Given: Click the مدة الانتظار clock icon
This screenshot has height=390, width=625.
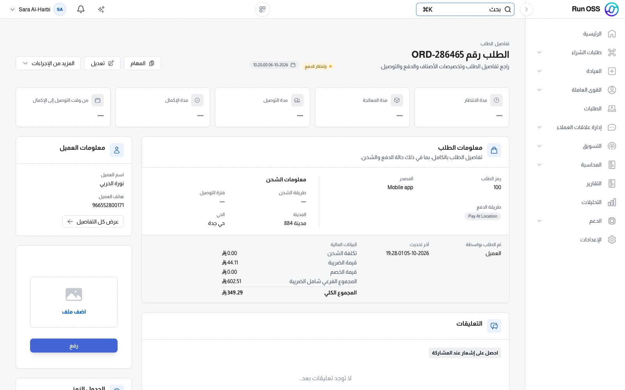Looking at the screenshot, I should [x=496, y=100].
